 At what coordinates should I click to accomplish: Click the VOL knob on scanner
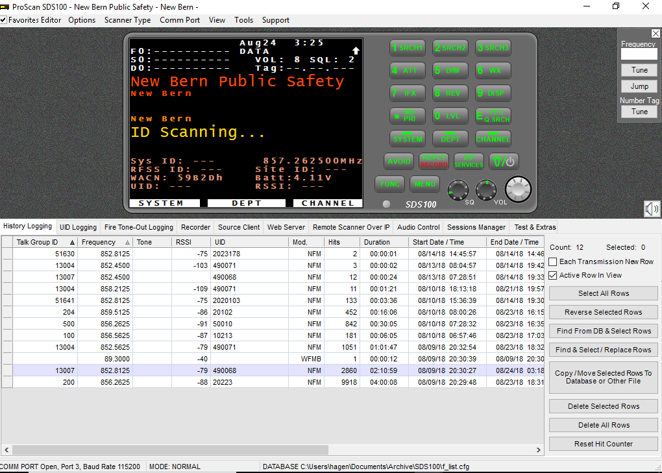[x=486, y=190]
